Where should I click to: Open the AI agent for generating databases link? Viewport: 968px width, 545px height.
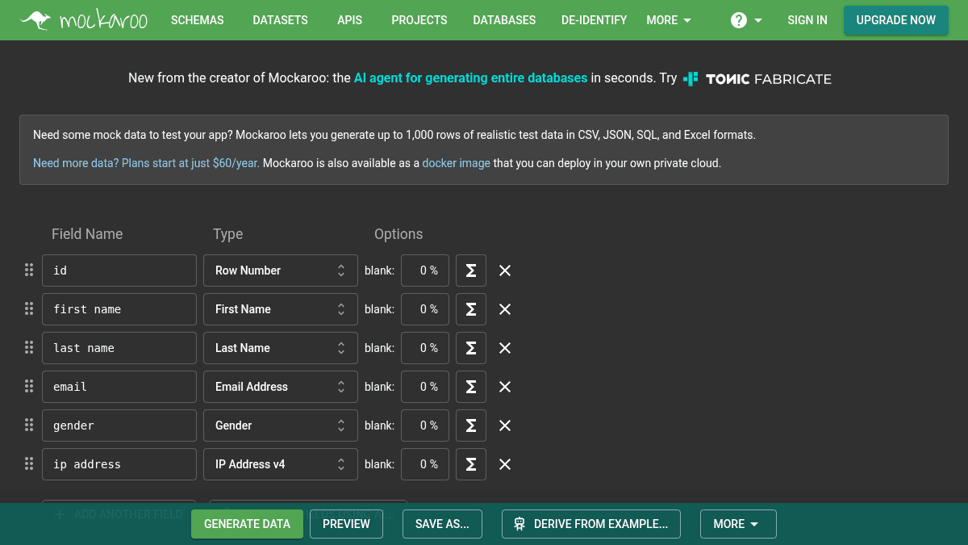tap(471, 78)
